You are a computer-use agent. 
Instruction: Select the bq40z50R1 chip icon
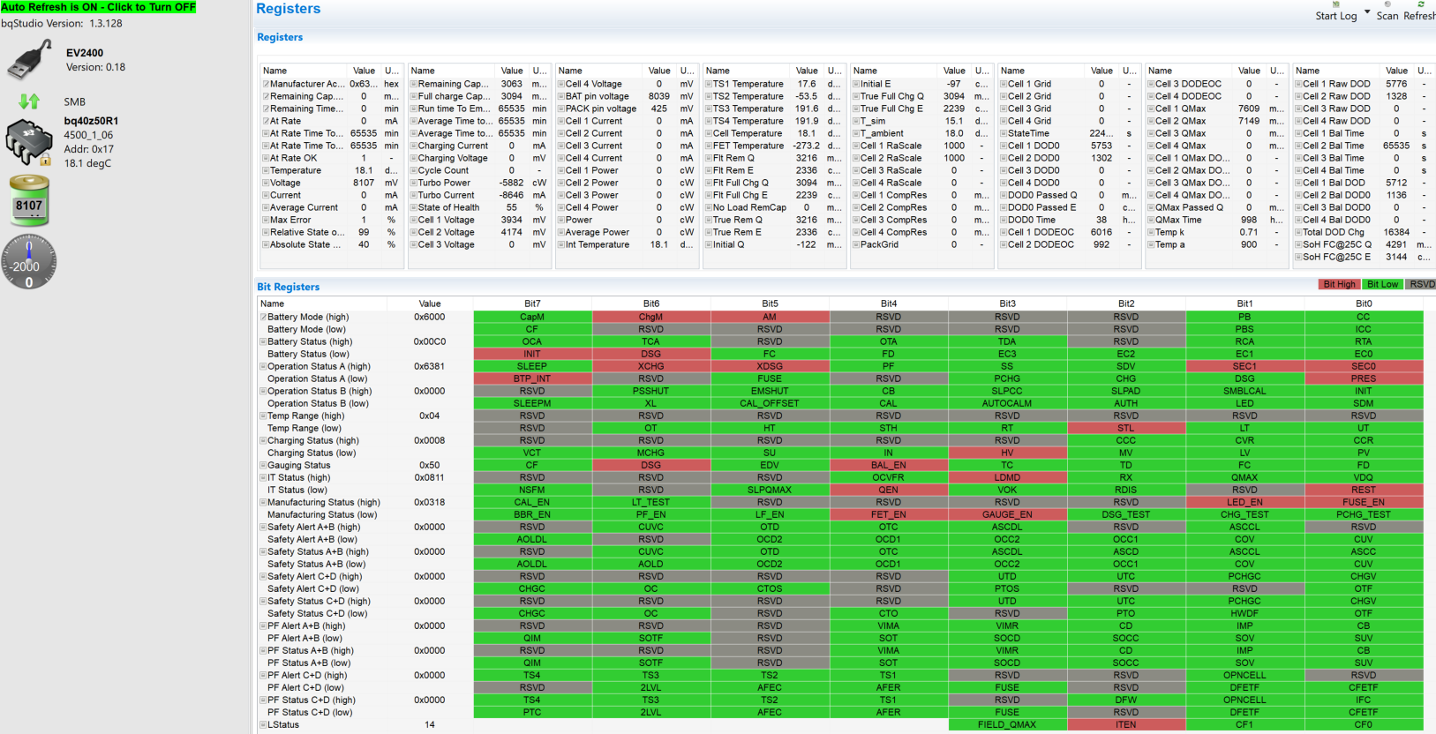click(30, 143)
